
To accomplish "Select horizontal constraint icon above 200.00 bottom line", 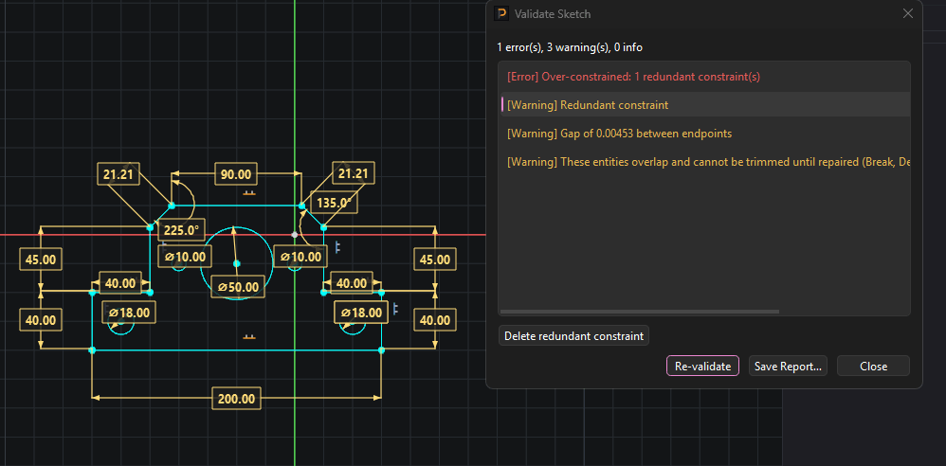I will pos(248,336).
